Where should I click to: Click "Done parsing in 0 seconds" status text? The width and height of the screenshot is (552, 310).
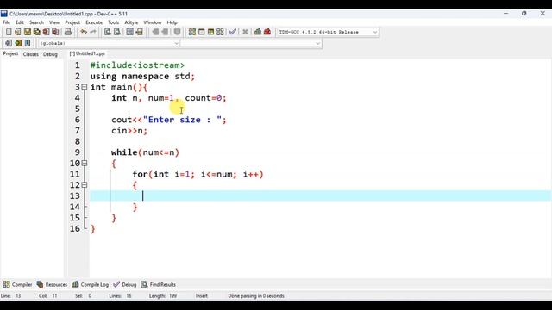256,296
